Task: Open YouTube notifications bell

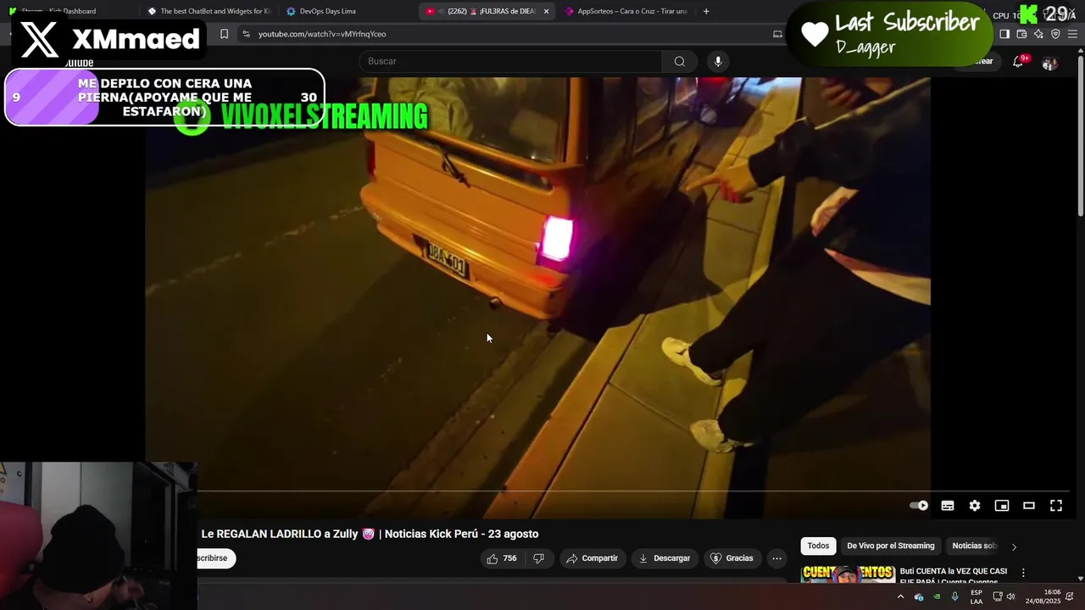Action: point(1018,62)
